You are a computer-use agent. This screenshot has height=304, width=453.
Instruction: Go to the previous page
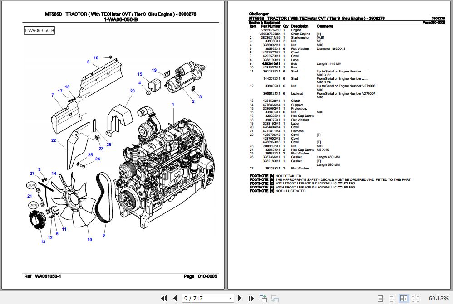click(x=175, y=298)
